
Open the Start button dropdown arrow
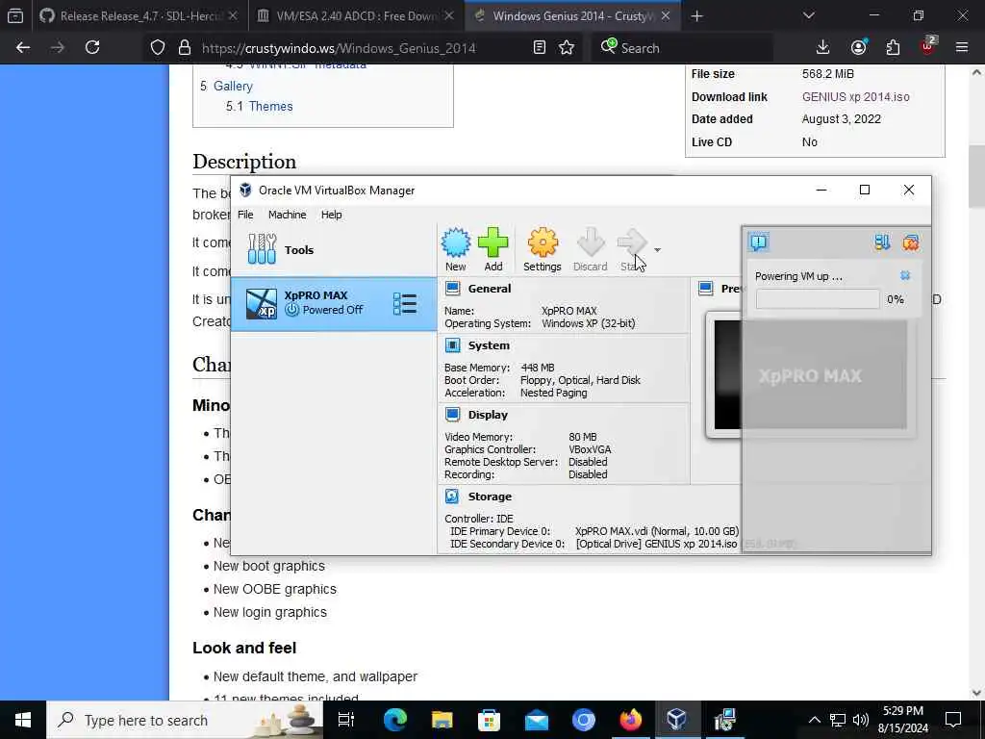pos(657,249)
